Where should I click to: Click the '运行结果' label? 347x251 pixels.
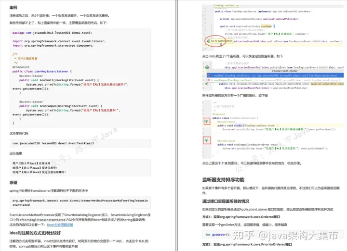click(x=16, y=153)
